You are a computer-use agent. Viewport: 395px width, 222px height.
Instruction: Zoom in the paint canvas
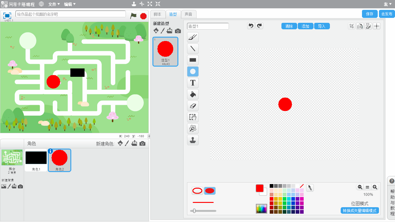(375, 187)
